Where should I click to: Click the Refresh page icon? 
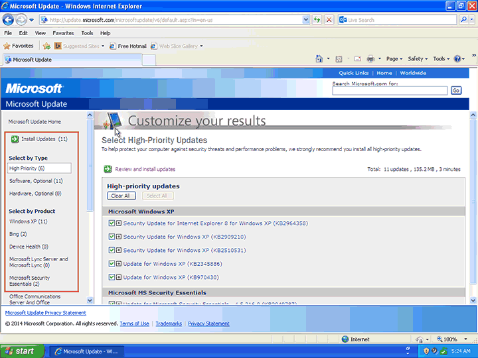pyautogui.click(x=317, y=20)
